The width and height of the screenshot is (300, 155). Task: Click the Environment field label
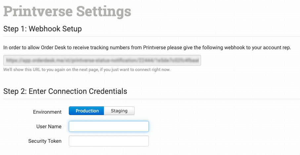[x=47, y=112]
